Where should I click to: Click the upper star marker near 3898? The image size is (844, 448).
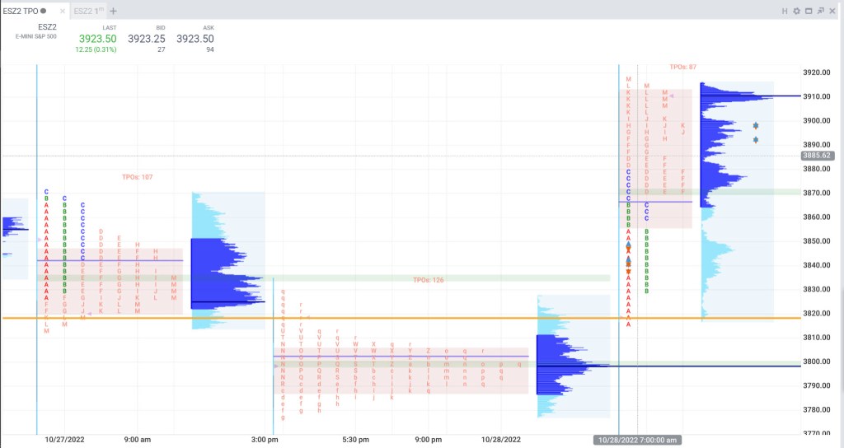point(756,126)
